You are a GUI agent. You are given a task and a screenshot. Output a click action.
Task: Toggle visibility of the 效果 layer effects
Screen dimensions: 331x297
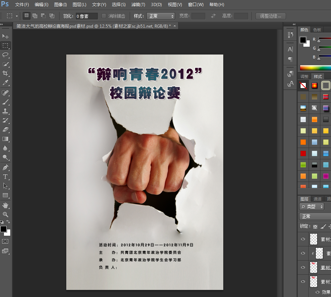click(x=317, y=292)
